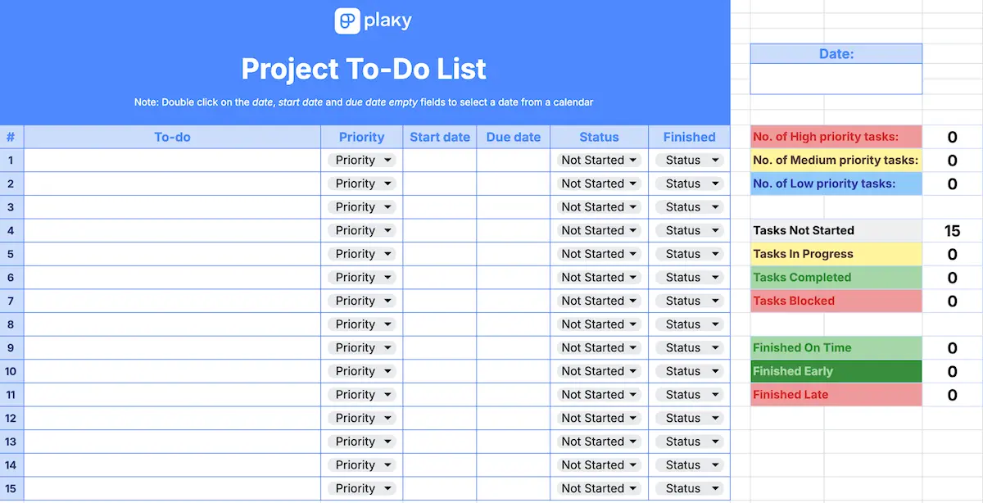Expand Not Started status in row 12
Image resolution: width=983 pixels, height=503 pixels.
tap(599, 418)
